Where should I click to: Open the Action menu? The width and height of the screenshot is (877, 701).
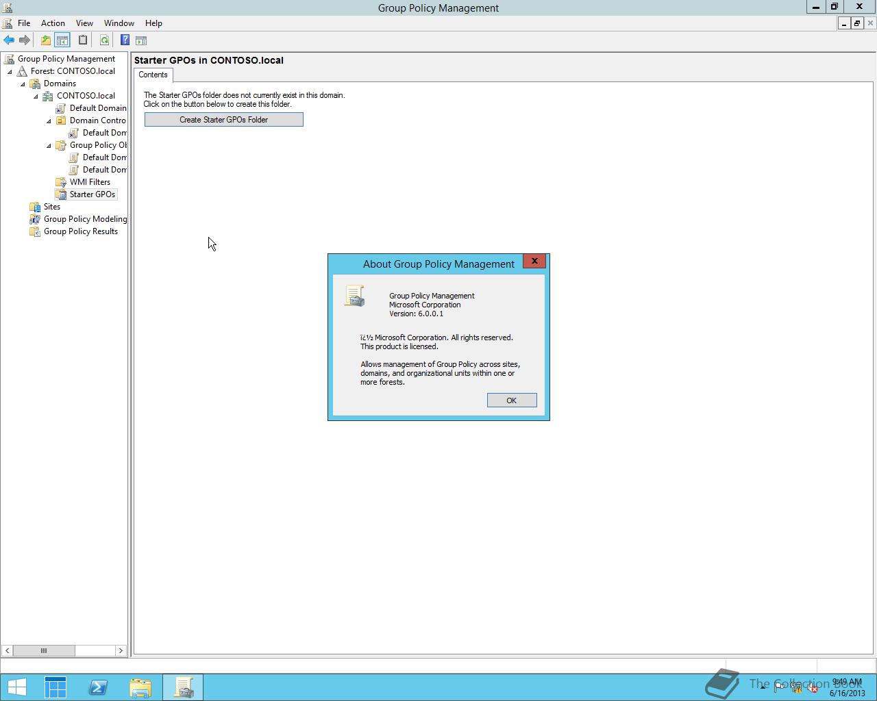pyautogui.click(x=53, y=23)
